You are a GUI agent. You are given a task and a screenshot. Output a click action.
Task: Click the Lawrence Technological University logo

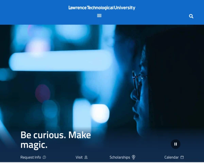[x=102, y=8]
